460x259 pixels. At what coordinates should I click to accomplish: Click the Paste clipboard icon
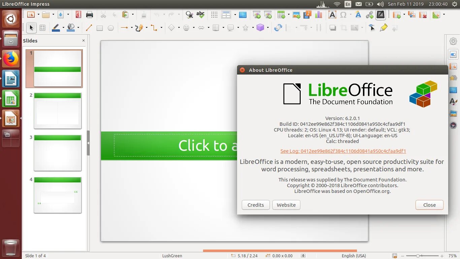pyautogui.click(x=125, y=15)
